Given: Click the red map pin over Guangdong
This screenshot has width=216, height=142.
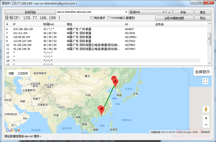Looking at the screenshot, I should (x=102, y=110).
